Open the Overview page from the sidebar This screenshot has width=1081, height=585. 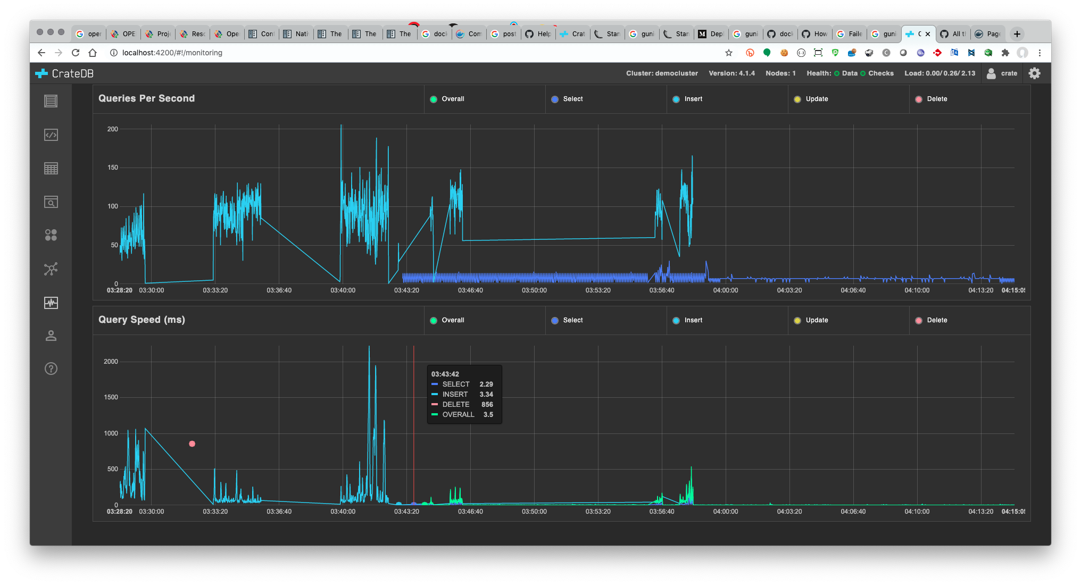coord(51,101)
